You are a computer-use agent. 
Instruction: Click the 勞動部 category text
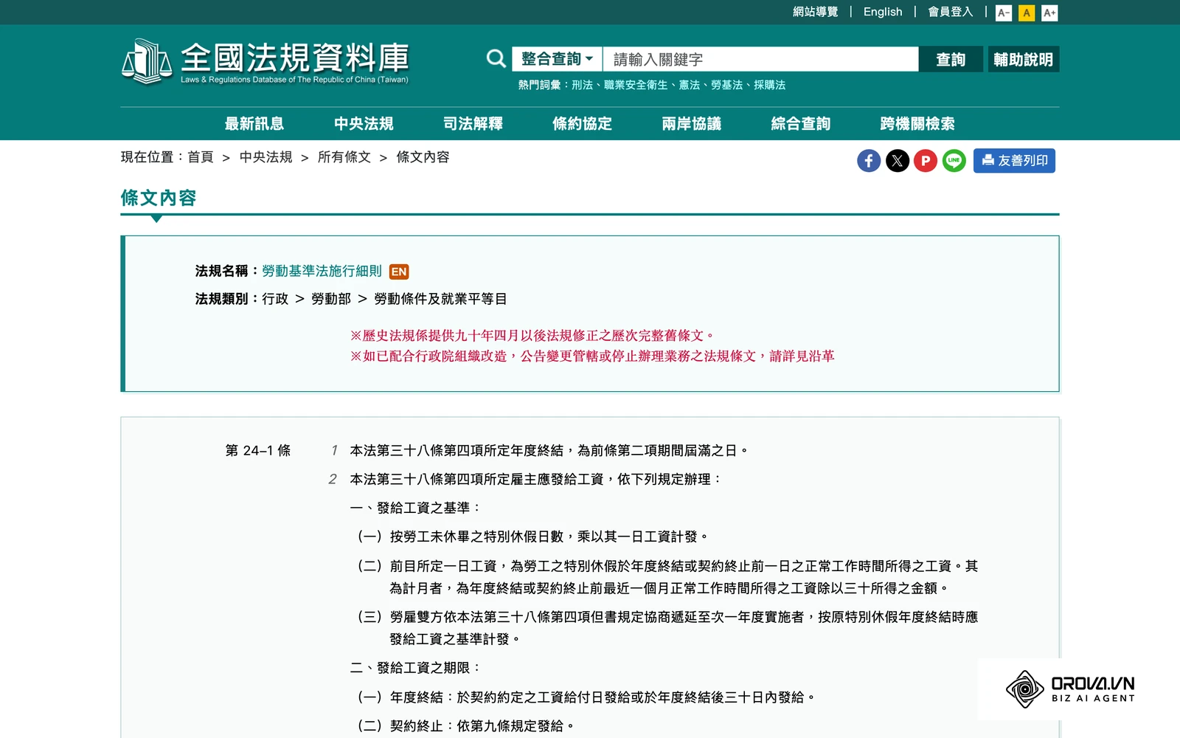[331, 299]
